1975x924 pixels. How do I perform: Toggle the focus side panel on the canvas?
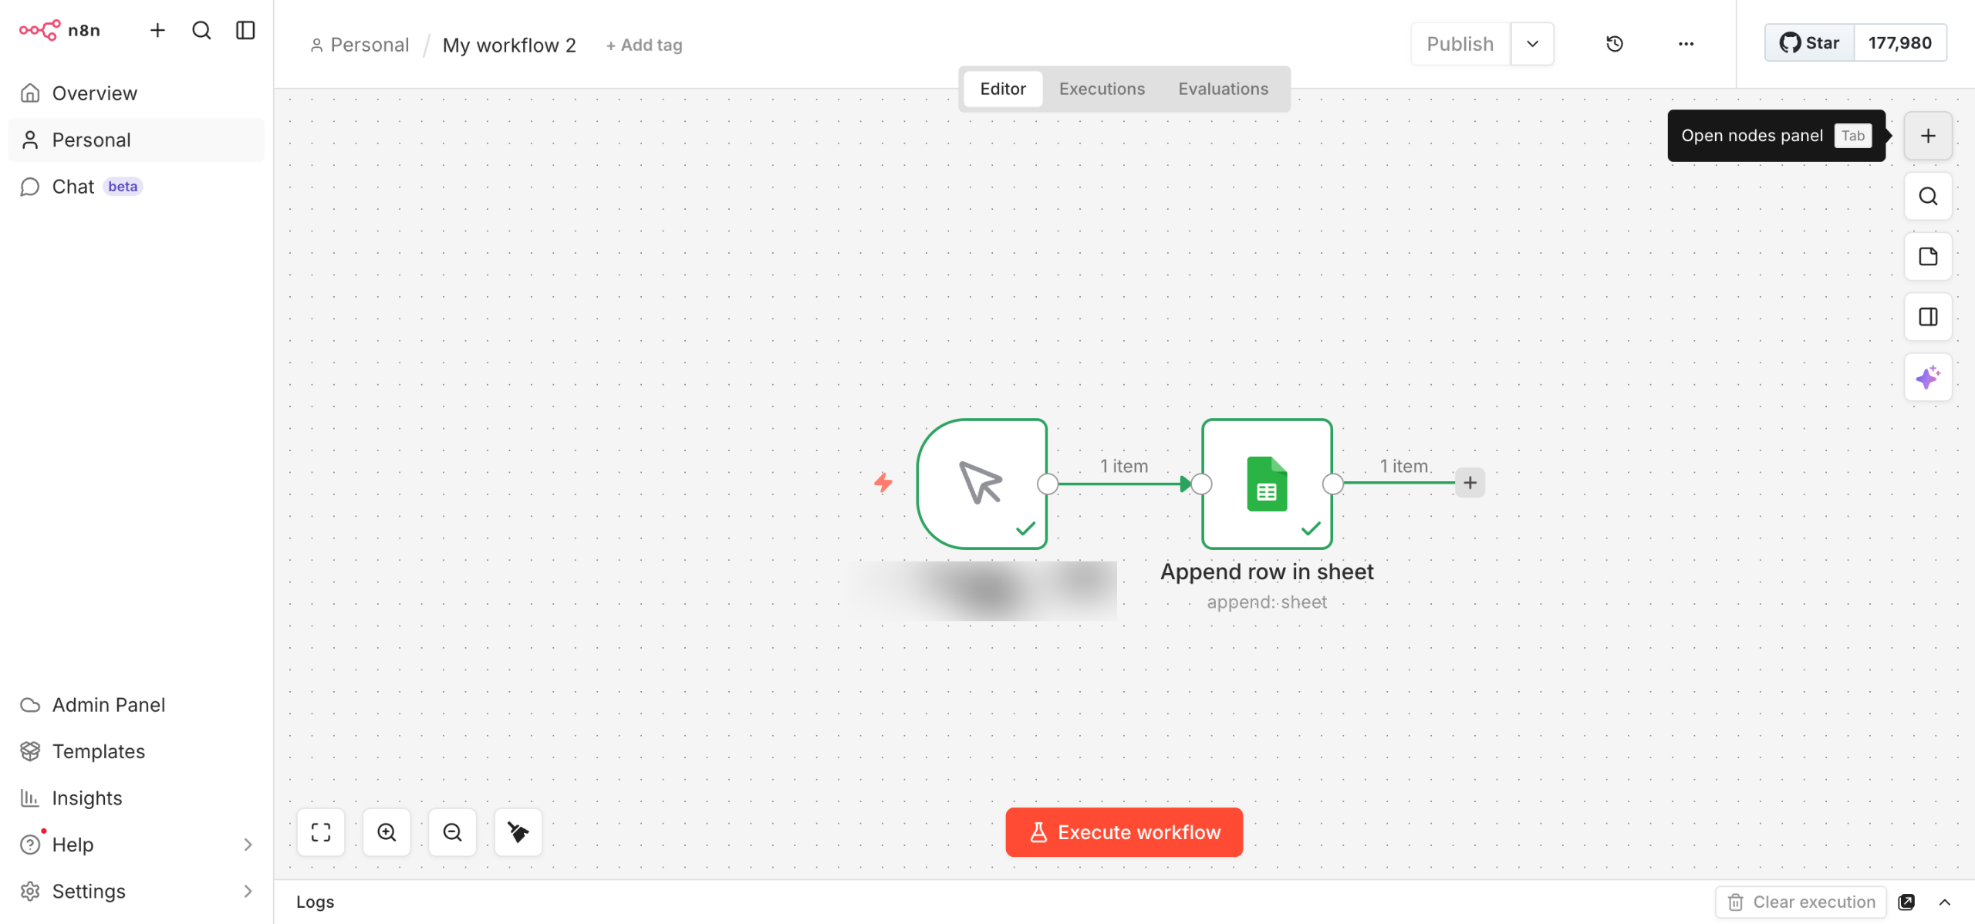pyautogui.click(x=1927, y=317)
